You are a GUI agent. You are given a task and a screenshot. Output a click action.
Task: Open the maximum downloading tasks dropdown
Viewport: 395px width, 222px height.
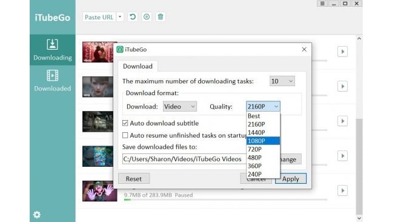(x=282, y=81)
